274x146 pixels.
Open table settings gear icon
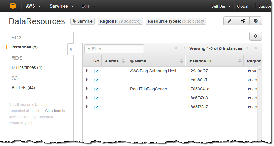tap(256, 36)
